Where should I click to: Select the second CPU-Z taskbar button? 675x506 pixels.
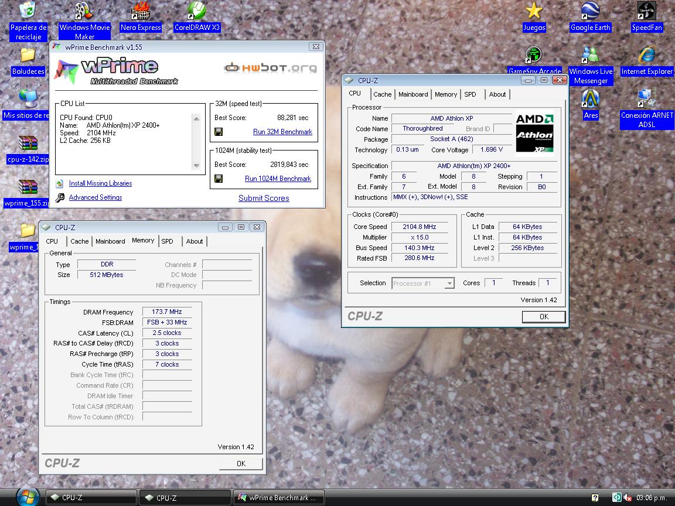click(185, 497)
